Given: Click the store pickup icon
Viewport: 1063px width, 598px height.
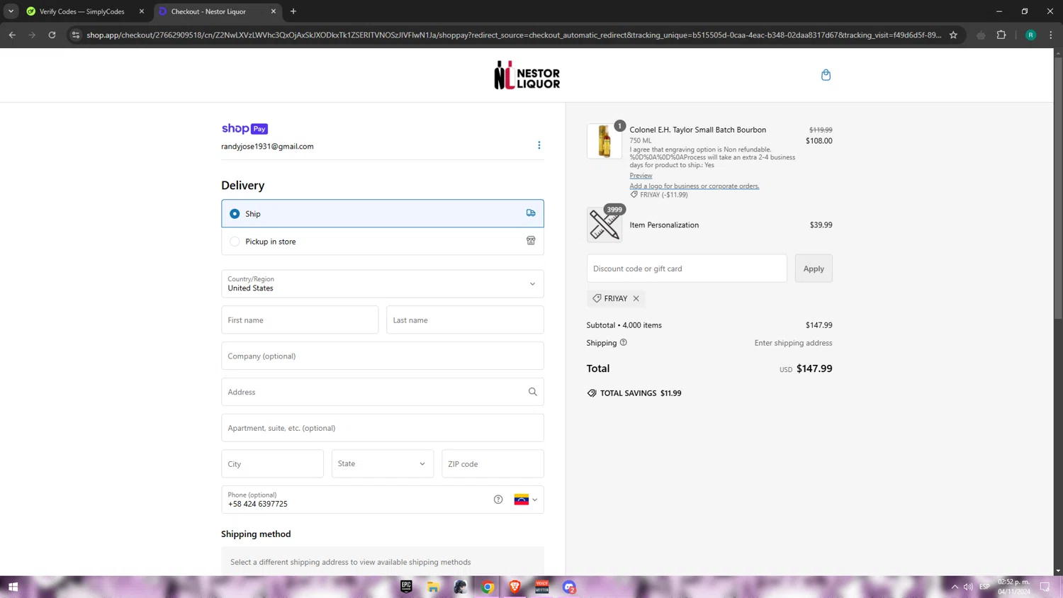Looking at the screenshot, I should (x=531, y=241).
